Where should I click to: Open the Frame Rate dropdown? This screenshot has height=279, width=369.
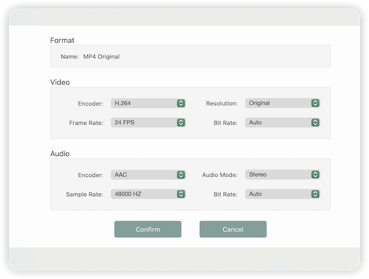pos(143,123)
